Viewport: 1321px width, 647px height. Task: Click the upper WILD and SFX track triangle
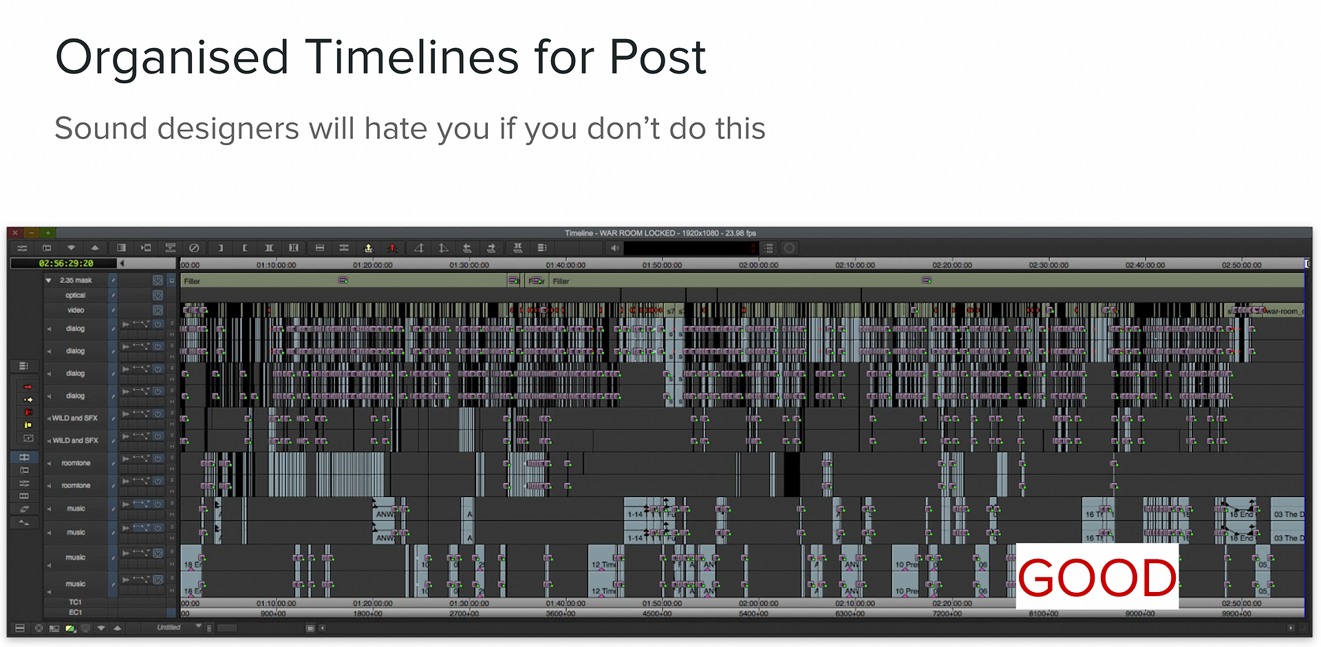[49, 419]
